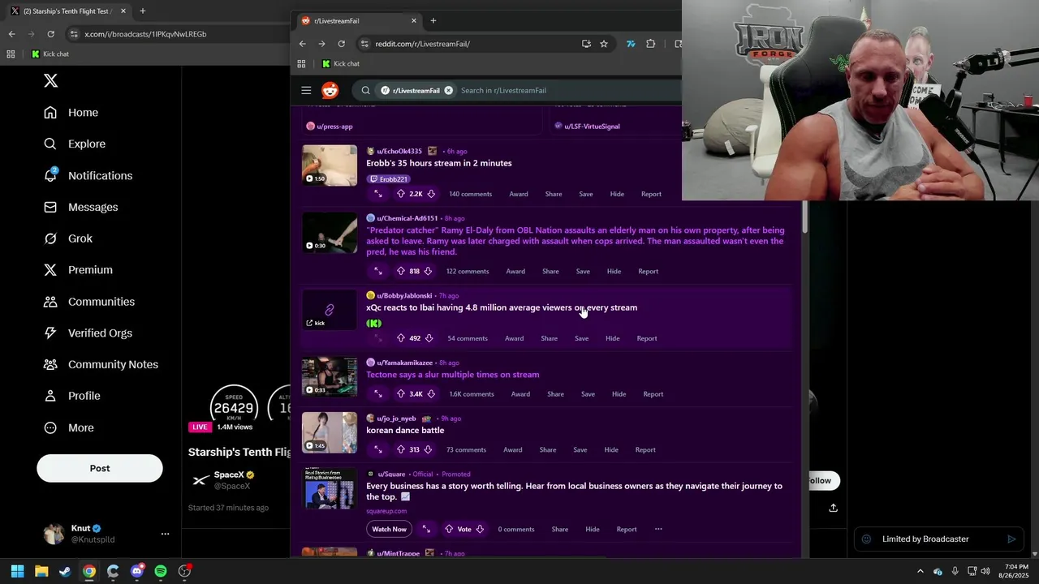
Task: Open the Windows Start menu
Action: [17, 571]
